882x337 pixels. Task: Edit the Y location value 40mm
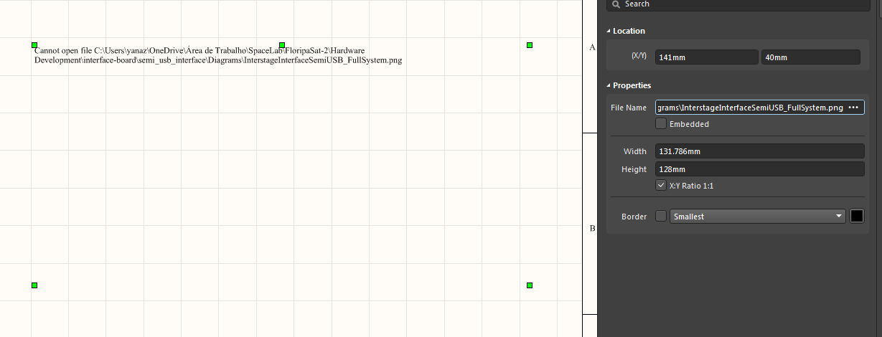click(x=810, y=57)
